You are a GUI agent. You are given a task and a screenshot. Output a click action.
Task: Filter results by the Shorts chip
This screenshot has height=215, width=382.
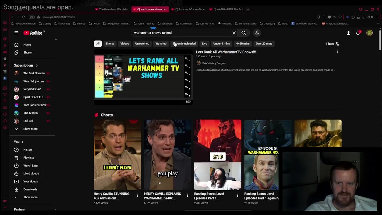[110, 44]
